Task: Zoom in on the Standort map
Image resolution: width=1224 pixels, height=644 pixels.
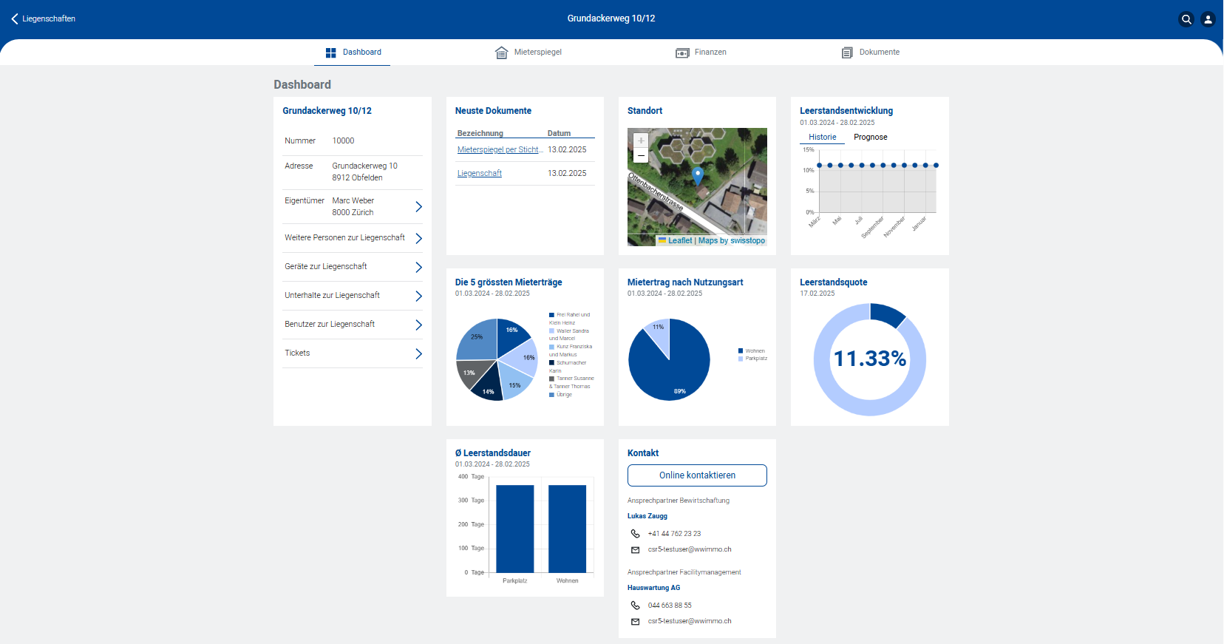Action: tap(641, 140)
